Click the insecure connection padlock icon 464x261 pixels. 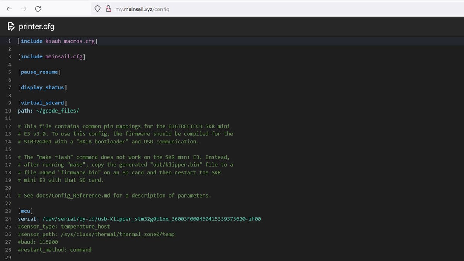108,9
